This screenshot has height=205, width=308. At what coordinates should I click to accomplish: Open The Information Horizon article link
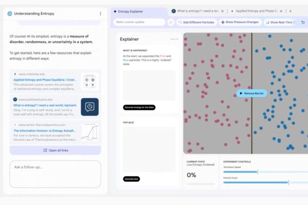[x=45, y=131]
